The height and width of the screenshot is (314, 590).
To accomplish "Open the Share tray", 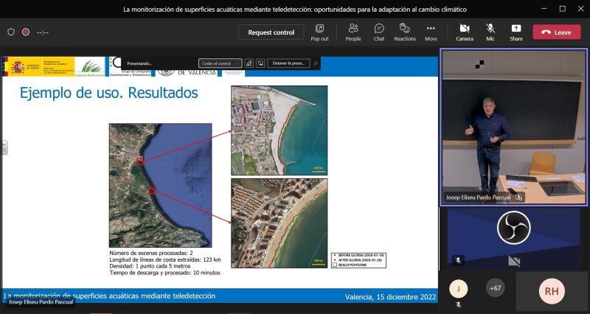I will pyautogui.click(x=516, y=32).
